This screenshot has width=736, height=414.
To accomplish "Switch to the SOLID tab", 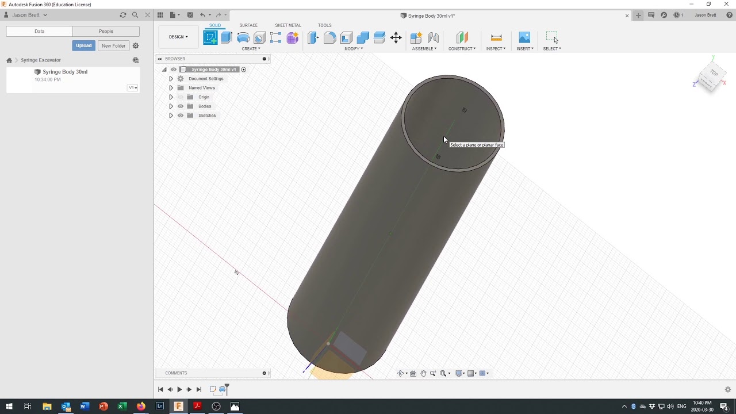I will [215, 25].
